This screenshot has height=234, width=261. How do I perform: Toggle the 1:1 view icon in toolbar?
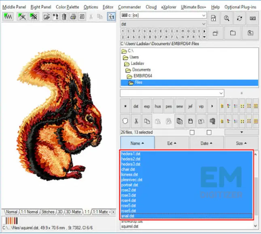tap(111, 17)
